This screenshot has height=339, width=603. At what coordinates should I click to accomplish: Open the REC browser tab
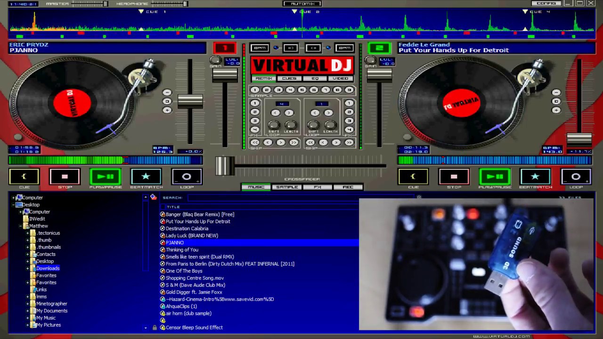coord(348,187)
